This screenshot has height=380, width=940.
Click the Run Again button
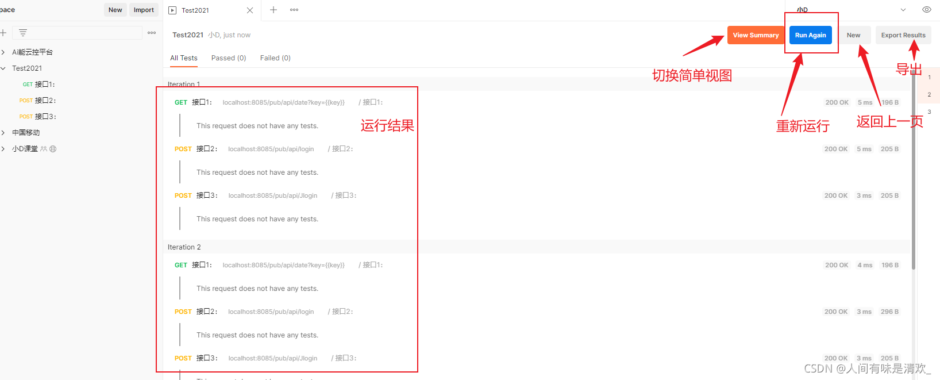(x=810, y=35)
